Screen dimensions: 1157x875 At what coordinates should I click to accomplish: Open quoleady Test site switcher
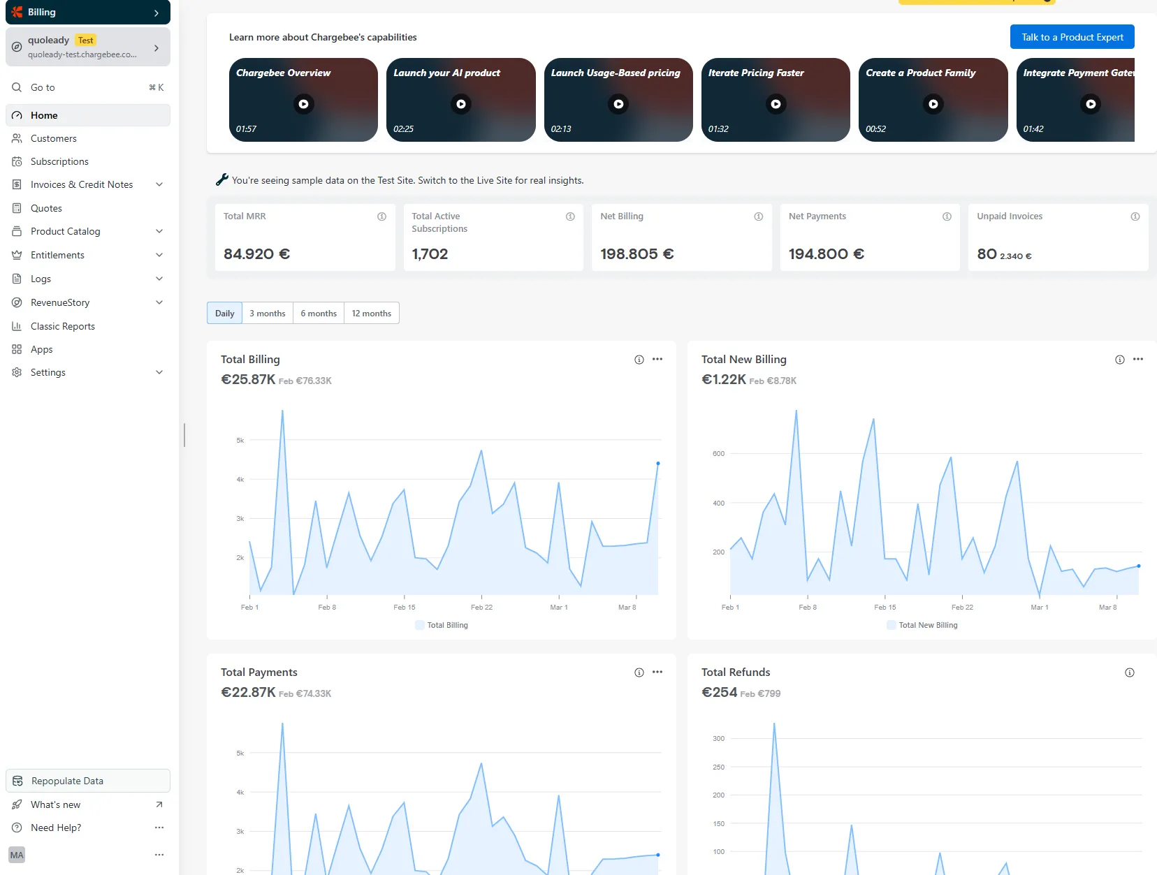pos(88,47)
